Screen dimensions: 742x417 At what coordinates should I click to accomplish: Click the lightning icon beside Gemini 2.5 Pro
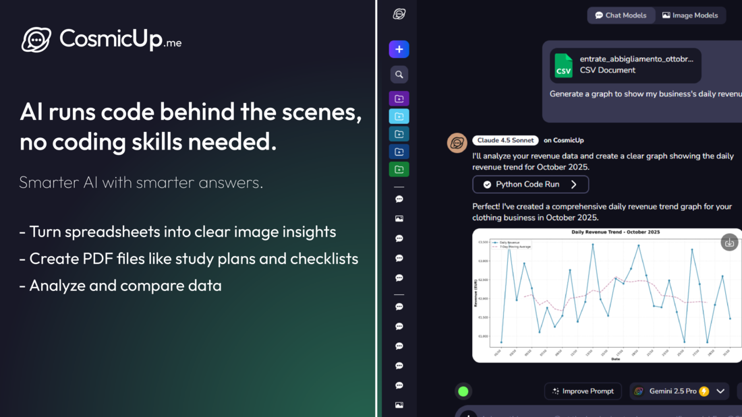pyautogui.click(x=703, y=391)
